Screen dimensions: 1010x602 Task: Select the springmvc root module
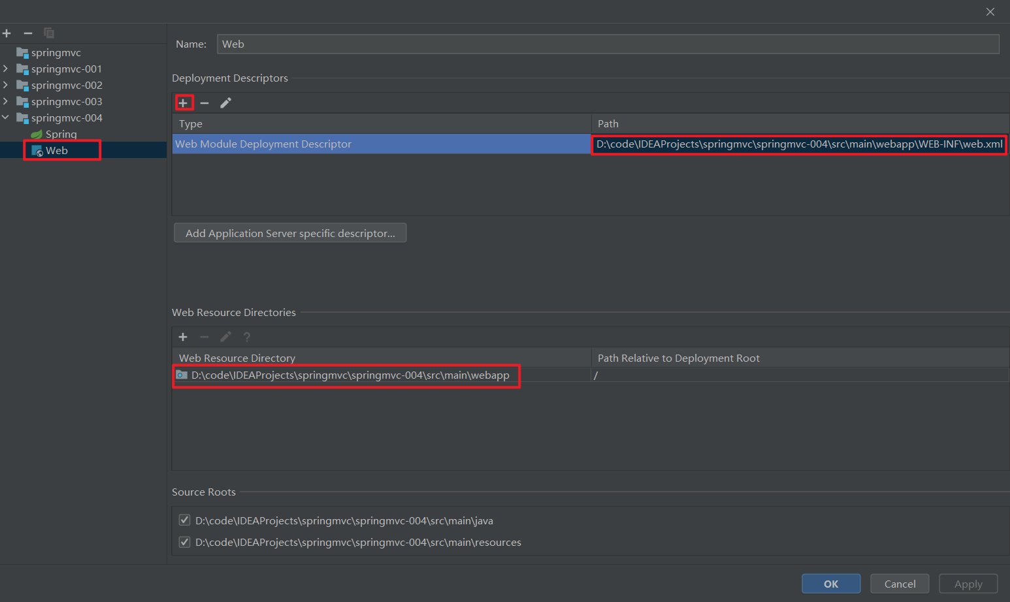[x=56, y=53]
